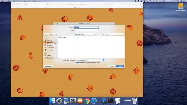Click the Save button

point(120,66)
